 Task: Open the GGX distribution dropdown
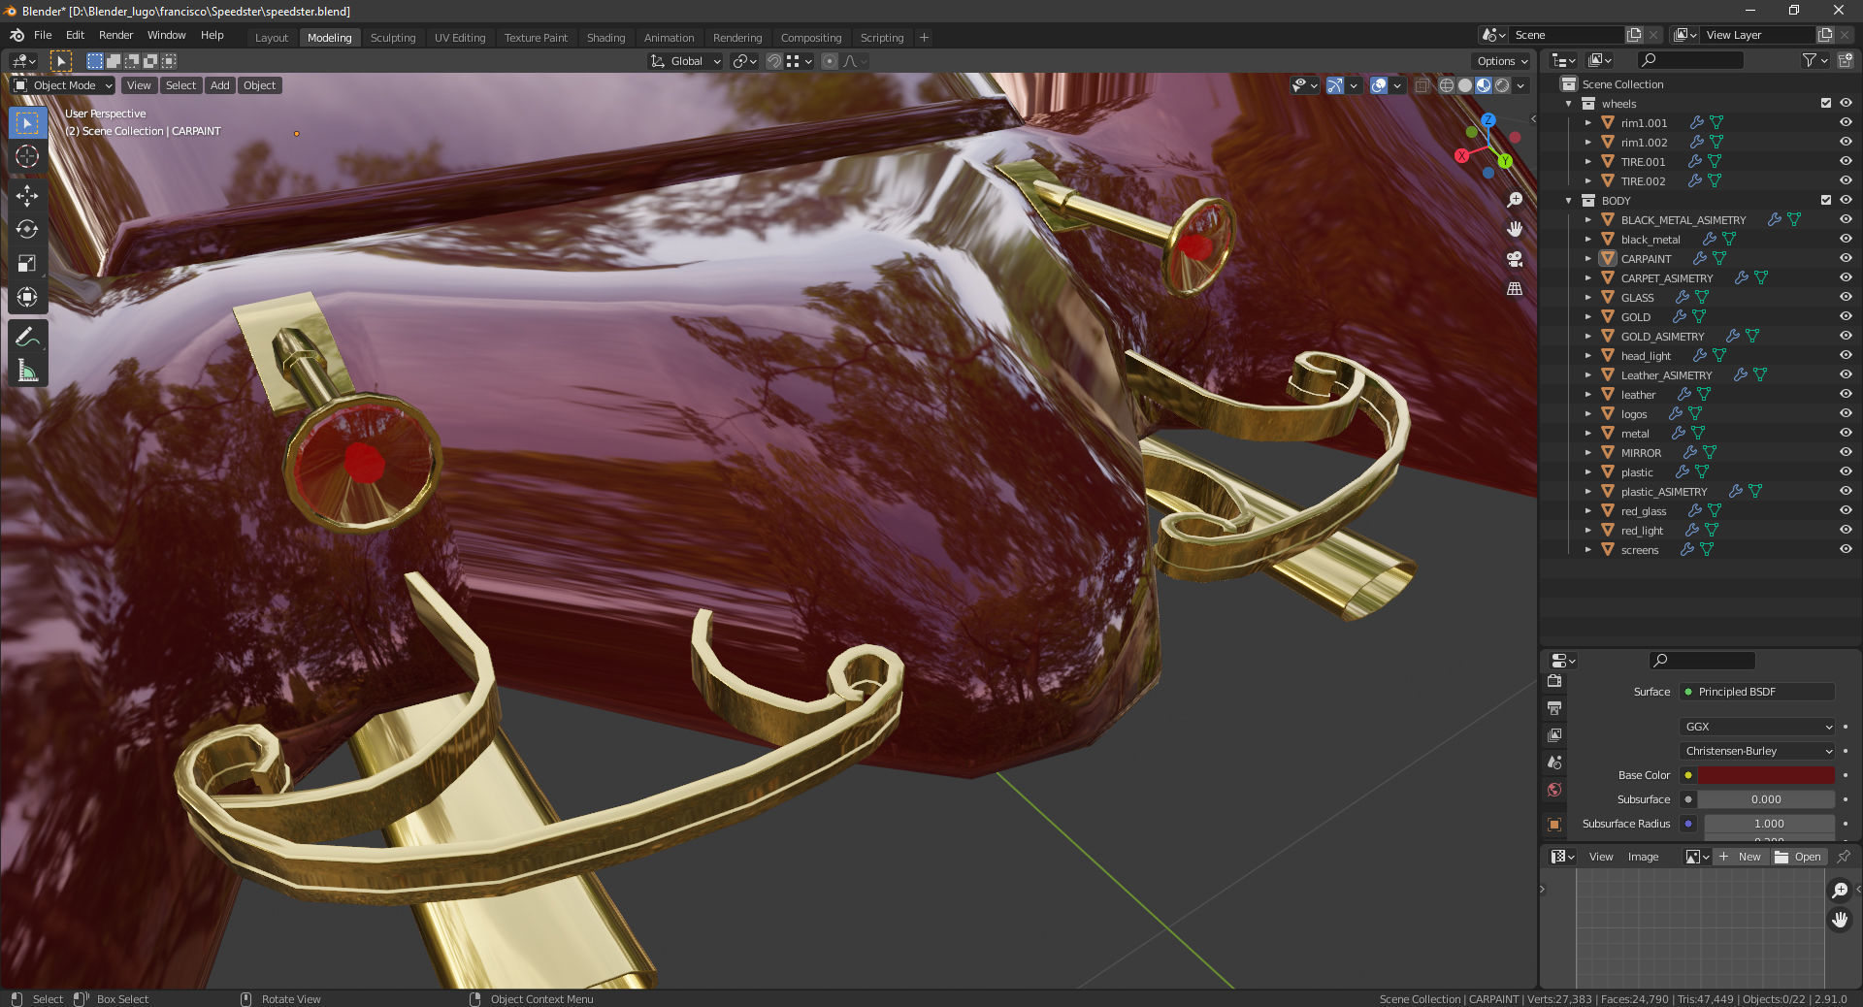1757,727
